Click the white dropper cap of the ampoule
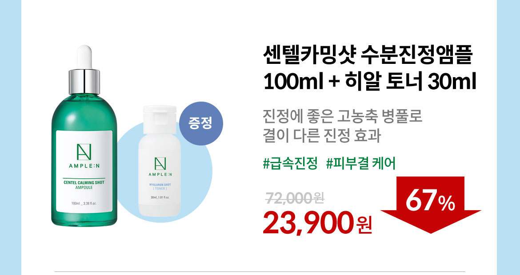Viewport: 520px width, 275px height. tap(84, 57)
